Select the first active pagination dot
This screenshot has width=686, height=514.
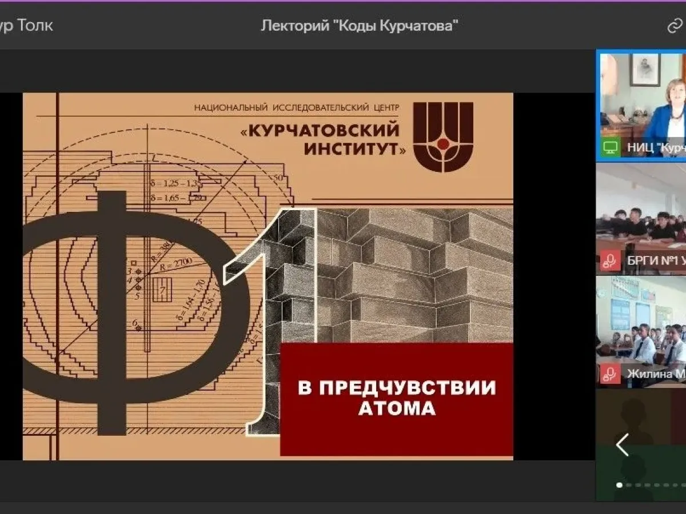point(619,485)
